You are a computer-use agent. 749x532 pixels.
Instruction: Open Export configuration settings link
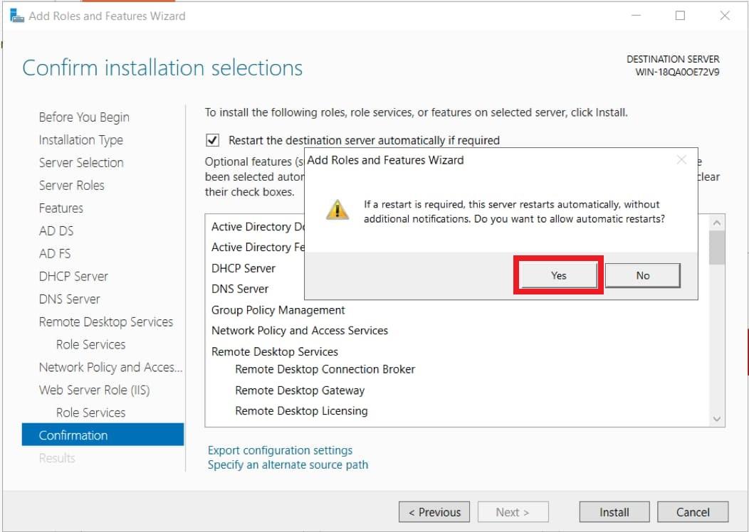280,450
